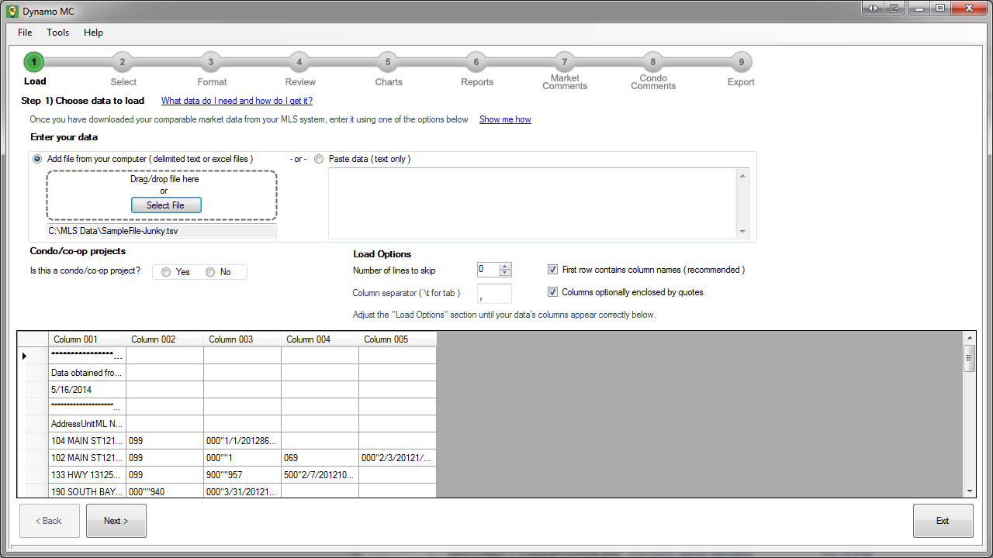993x558 pixels.
Task: Click data grid scroll down arrow
Action: coord(969,491)
